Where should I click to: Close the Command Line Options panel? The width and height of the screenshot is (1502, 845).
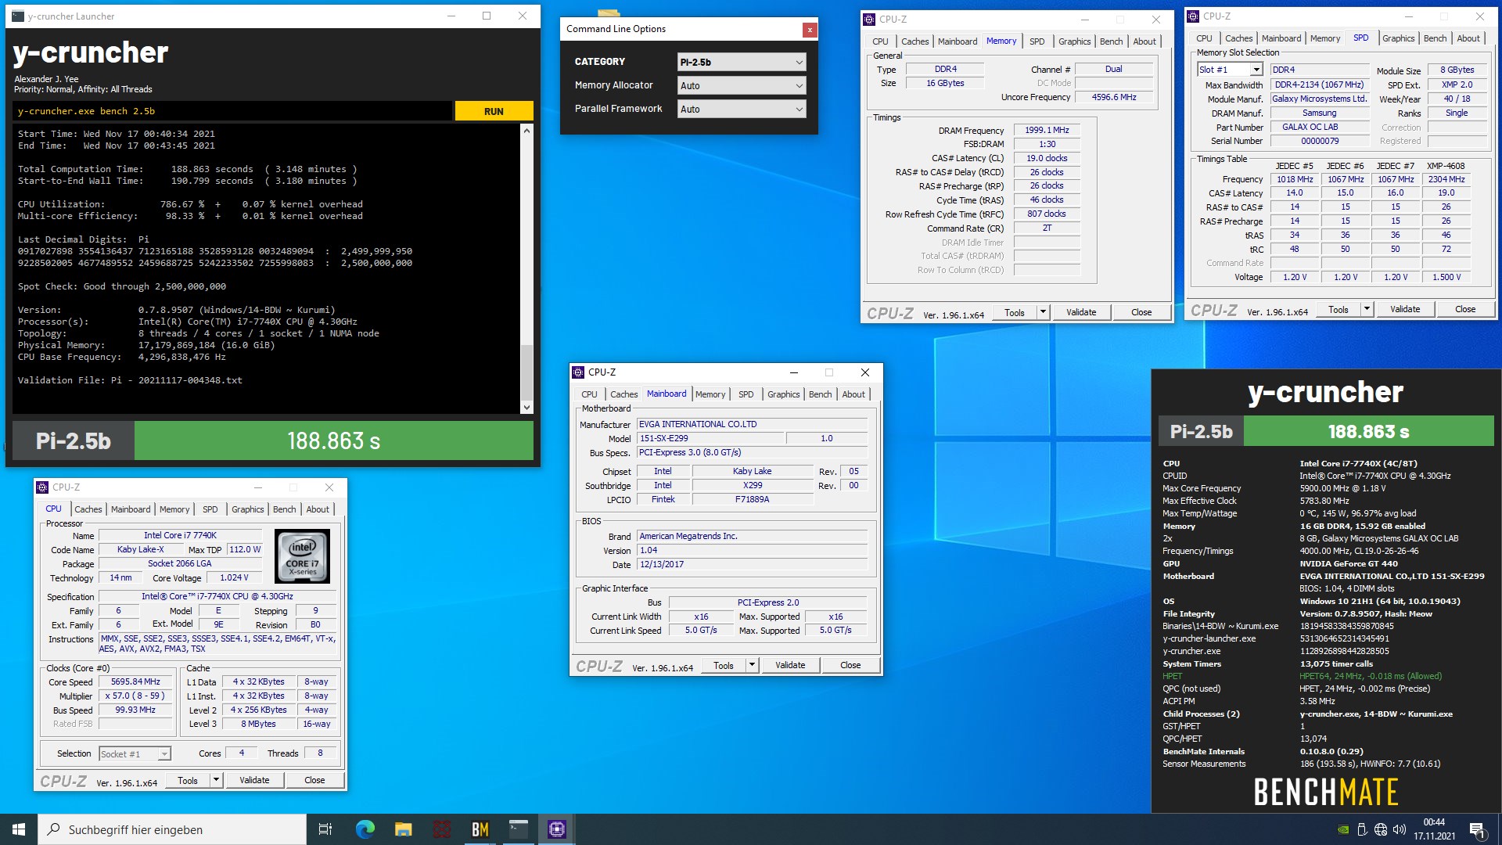tap(810, 30)
